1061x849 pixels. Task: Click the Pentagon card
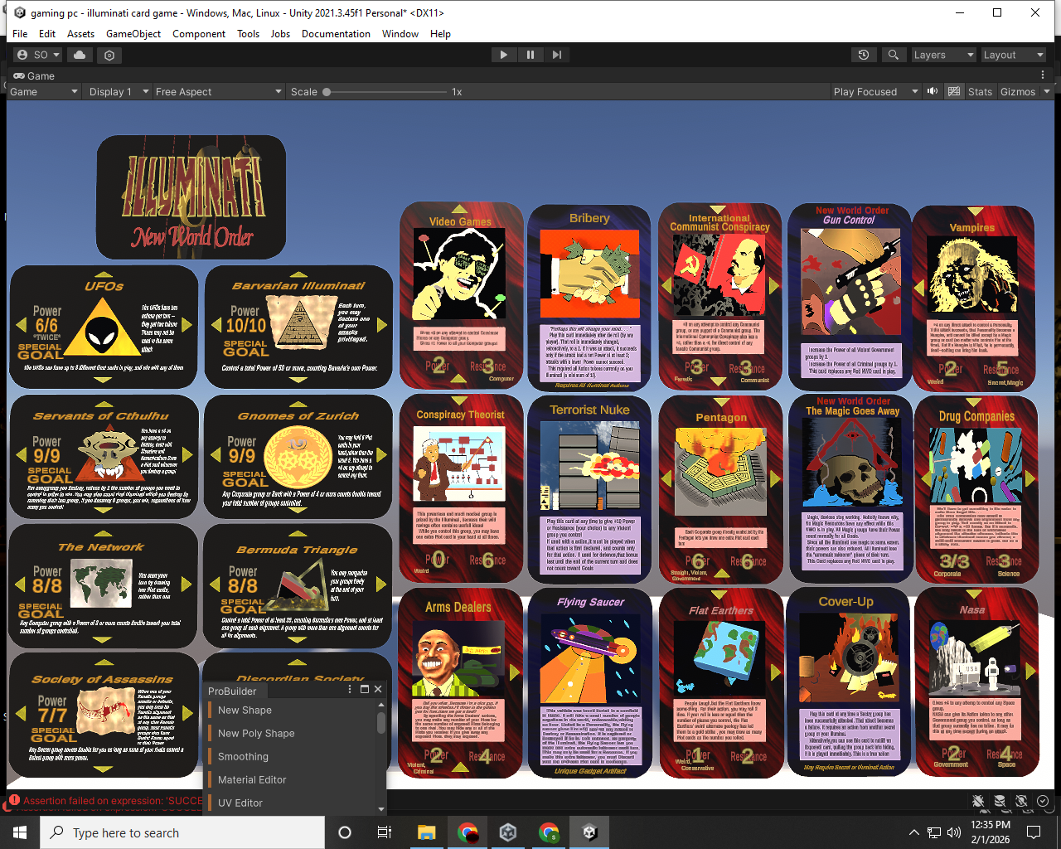tap(720, 490)
